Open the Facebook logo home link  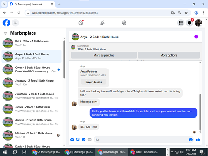pos(7,23)
